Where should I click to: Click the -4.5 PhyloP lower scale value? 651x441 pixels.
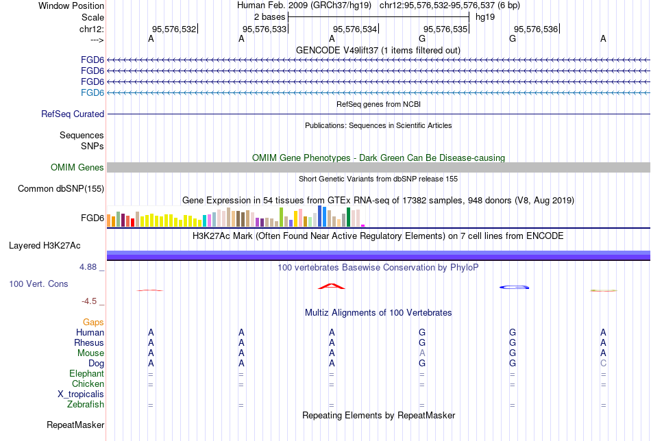pos(89,301)
